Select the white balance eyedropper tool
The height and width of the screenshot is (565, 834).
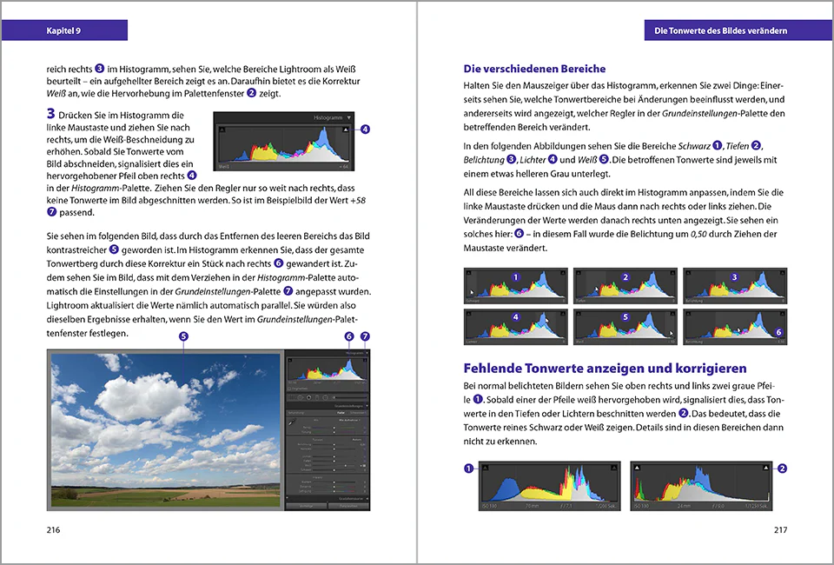[292, 422]
